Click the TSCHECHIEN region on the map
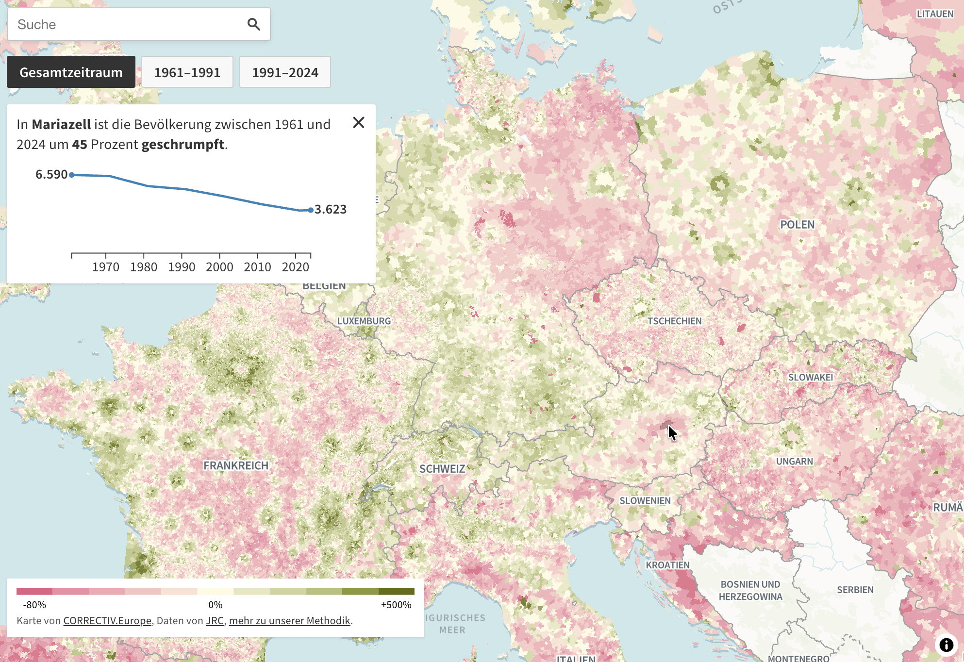The width and height of the screenshot is (964, 662). [675, 321]
